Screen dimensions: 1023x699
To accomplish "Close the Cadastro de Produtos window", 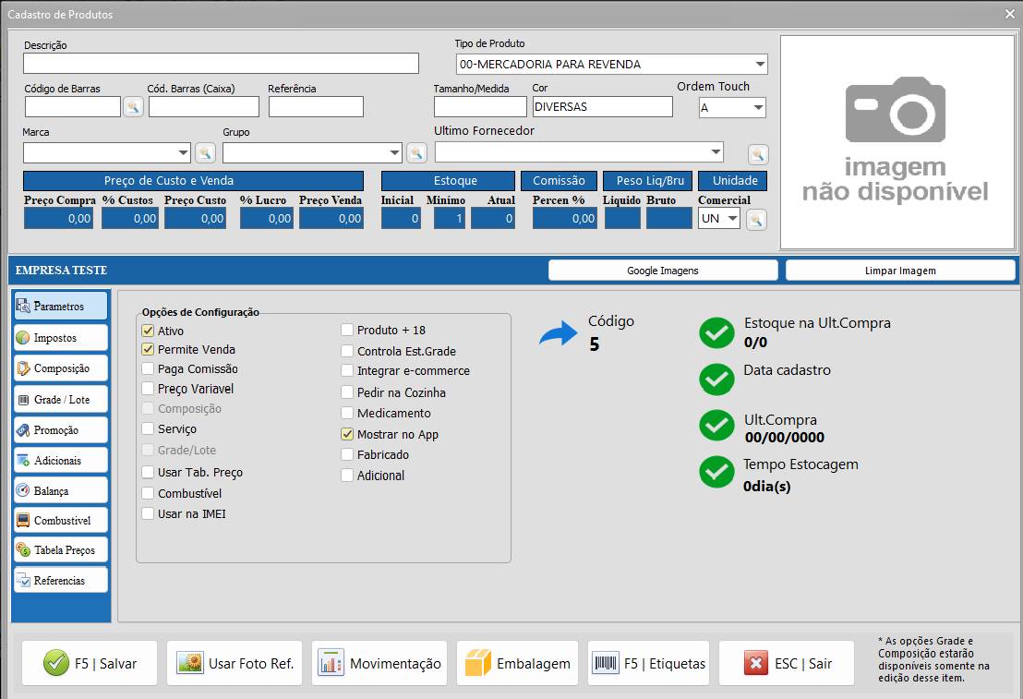I will tap(1009, 14).
